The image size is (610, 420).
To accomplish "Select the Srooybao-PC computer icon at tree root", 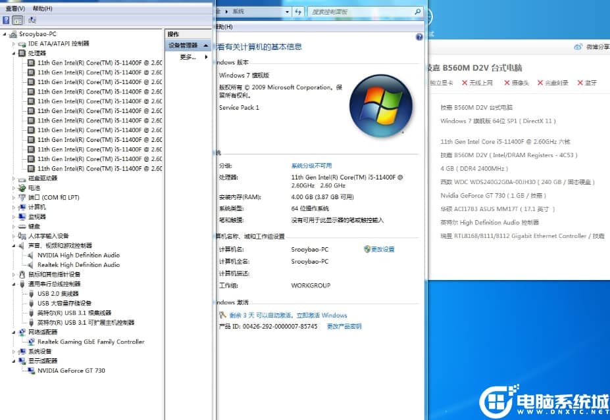I will (13, 34).
